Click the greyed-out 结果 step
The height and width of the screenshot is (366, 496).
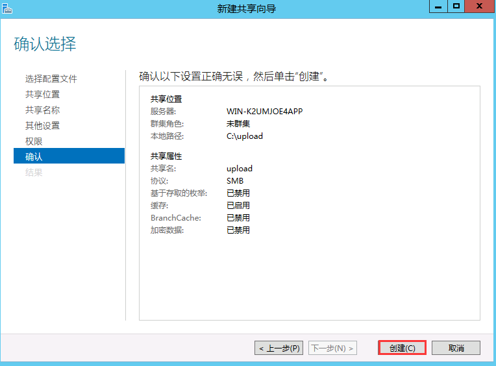click(x=34, y=172)
